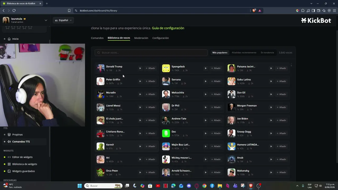
Task: Click the green Doc avatar thumbnail
Action: click(166, 133)
